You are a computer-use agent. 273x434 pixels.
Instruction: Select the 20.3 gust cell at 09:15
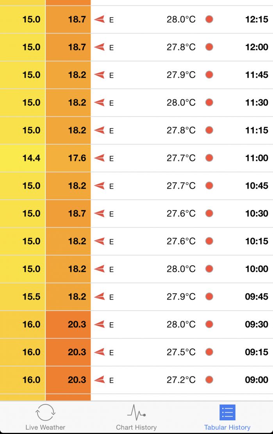coord(68,352)
